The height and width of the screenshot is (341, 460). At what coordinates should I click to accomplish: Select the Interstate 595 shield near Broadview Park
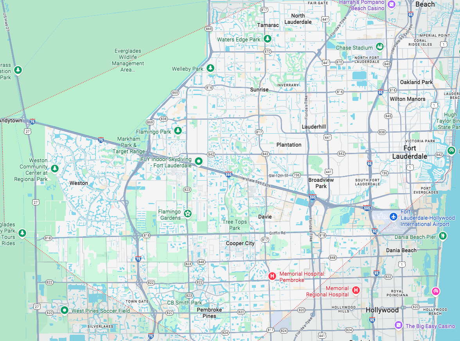point(313,197)
